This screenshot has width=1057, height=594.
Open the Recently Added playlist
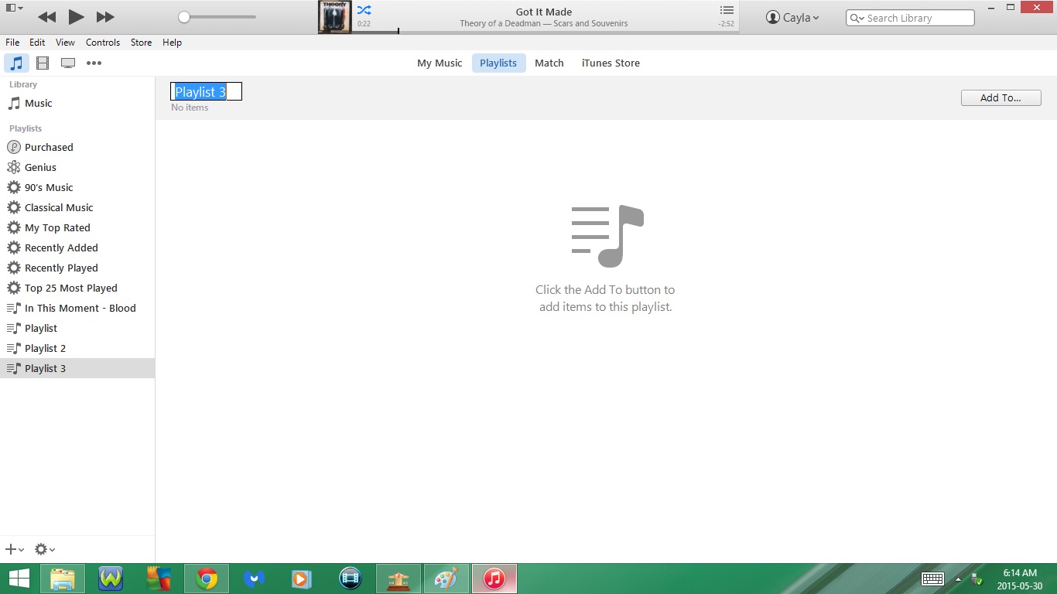(x=77, y=247)
